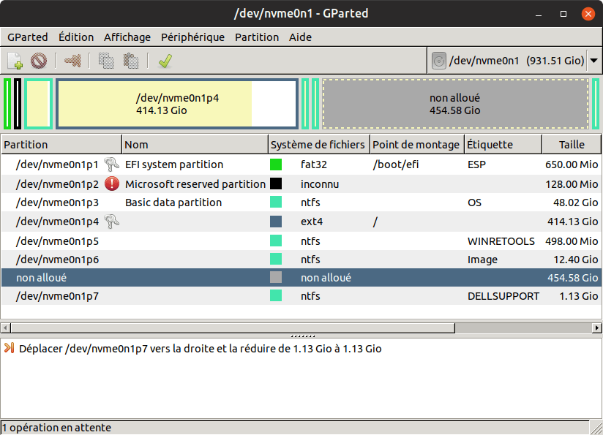Select the /dev/nvme0n1p4 table row
This screenshot has height=435, width=603.
[301, 222]
